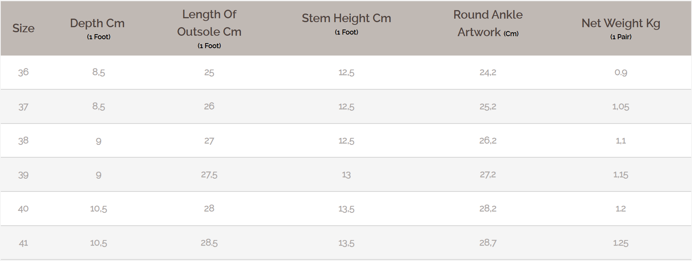Click round ankle value 28,7

pyautogui.click(x=488, y=243)
